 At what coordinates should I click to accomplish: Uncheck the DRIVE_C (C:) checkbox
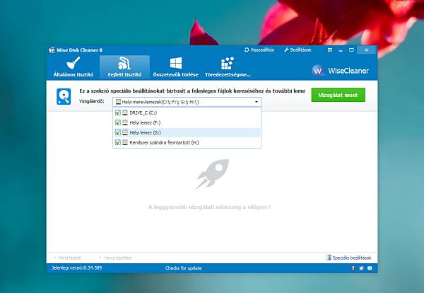117,113
